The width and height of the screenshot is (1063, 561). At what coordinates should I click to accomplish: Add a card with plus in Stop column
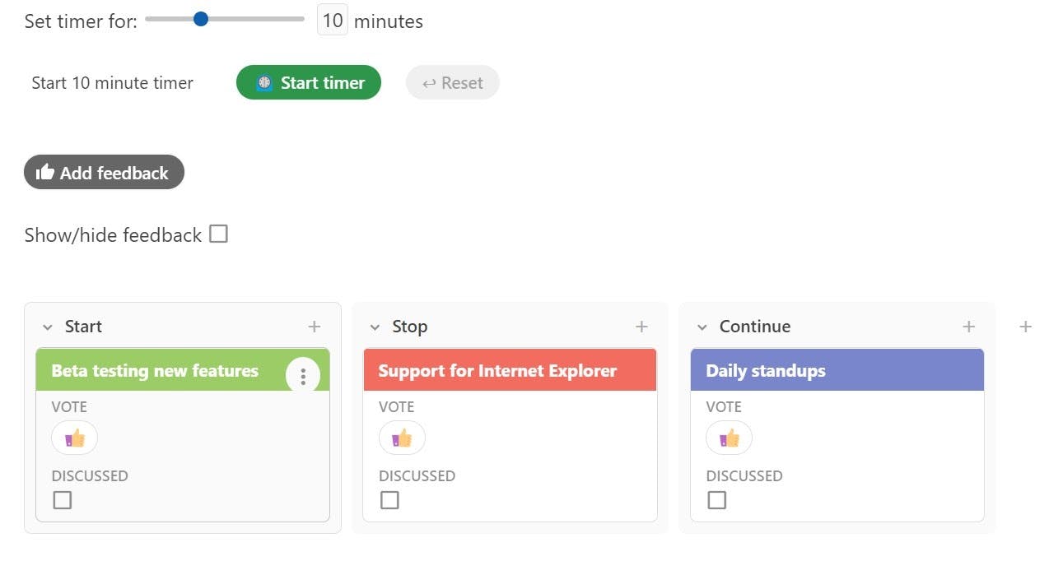pyautogui.click(x=641, y=327)
